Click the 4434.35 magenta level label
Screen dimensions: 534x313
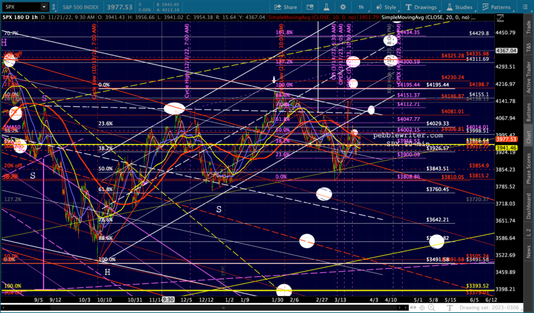[x=408, y=32]
